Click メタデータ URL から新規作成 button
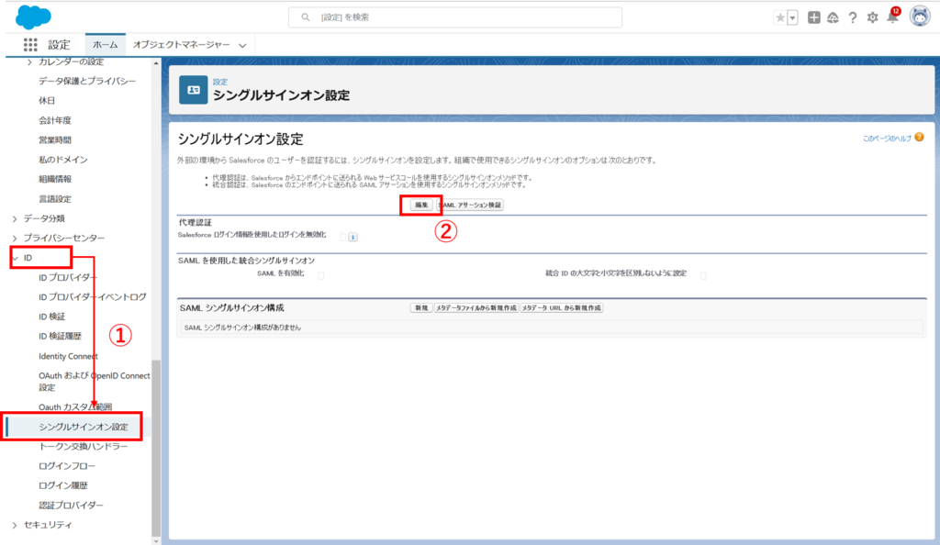Image resolution: width=940 pixels, height=545 pixels. pos(562,308)
